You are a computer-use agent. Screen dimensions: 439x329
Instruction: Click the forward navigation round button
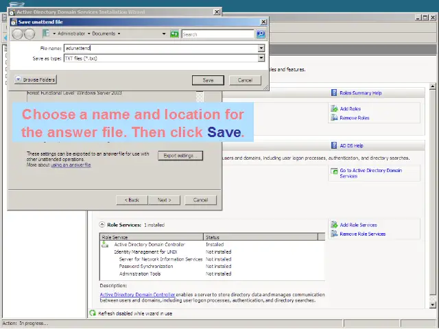tap(29, 34)
